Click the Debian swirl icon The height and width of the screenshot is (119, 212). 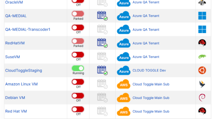point(202,98)
